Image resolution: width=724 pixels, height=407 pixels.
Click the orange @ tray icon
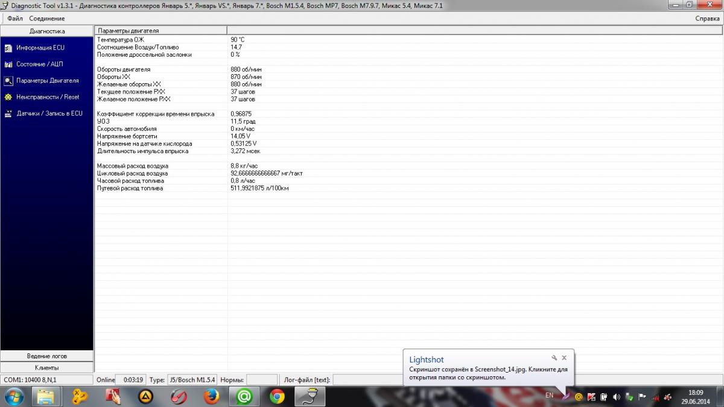point(579,397)
